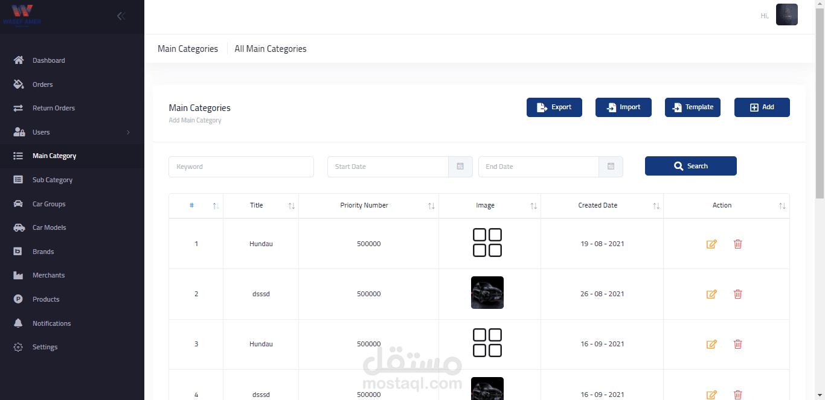This screenshot has height=400, width=825.
Task: Click the Return Orders arrows icon
Action: click(x=19, y=108)
